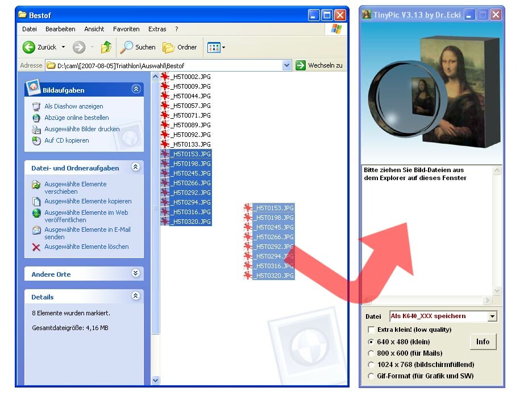Toggle the Ordner folders pane icon
The width and height of the screenshot is (528, 396).
click(168, 47)
